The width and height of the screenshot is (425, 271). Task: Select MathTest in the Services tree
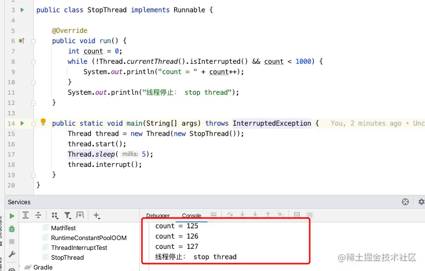point(63,228)
